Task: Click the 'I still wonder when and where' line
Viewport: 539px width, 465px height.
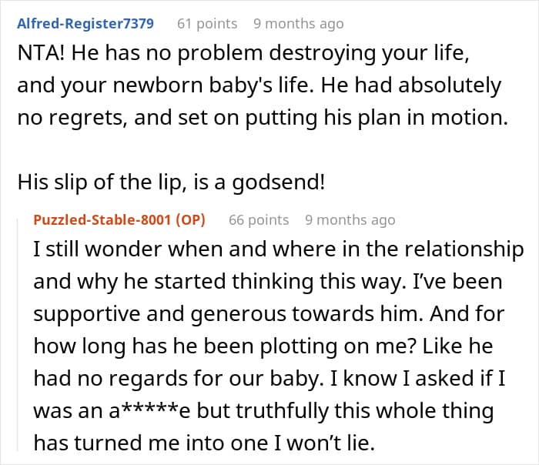Action: coord(279,249)
